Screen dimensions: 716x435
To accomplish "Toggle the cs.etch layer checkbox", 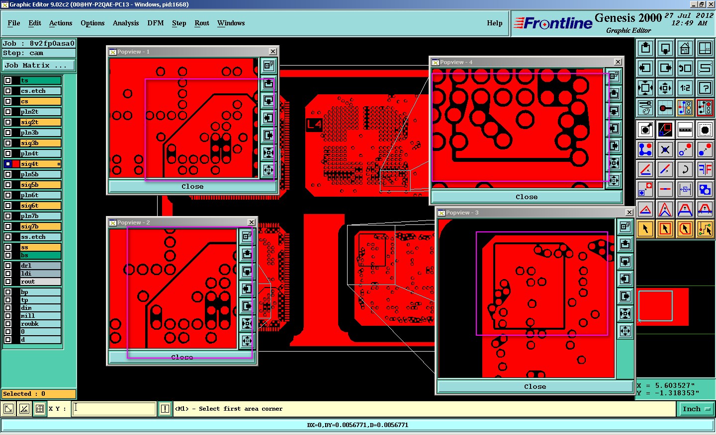I will point(8,91).
